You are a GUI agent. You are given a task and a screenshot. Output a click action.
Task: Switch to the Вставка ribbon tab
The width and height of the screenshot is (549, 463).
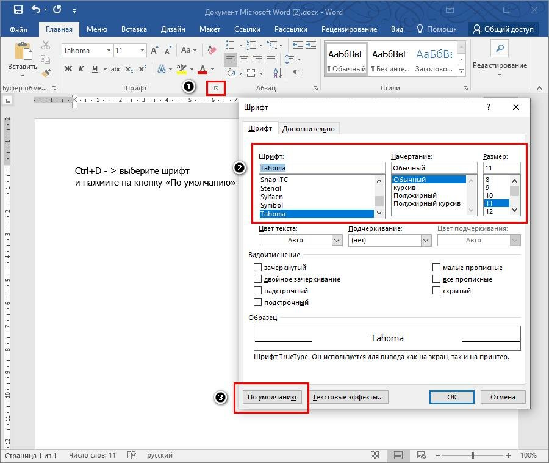tap(134, 29)
